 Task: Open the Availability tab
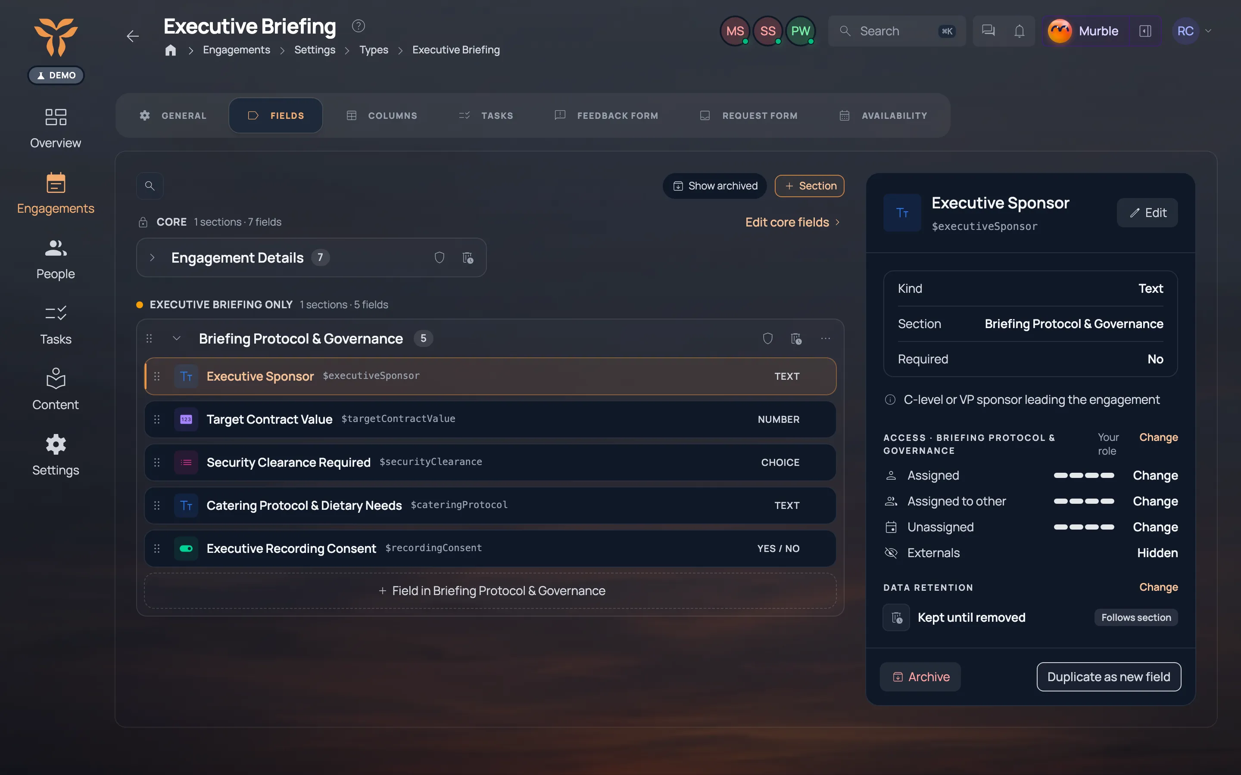883,115
